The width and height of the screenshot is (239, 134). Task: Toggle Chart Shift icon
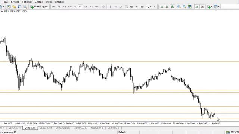tap(202, 7)
